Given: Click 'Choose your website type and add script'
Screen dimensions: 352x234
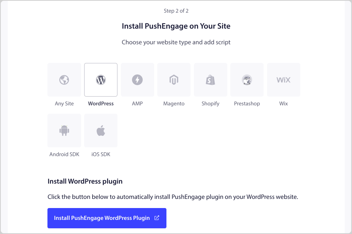Looking at the screenshot, I should click(176, 42).
